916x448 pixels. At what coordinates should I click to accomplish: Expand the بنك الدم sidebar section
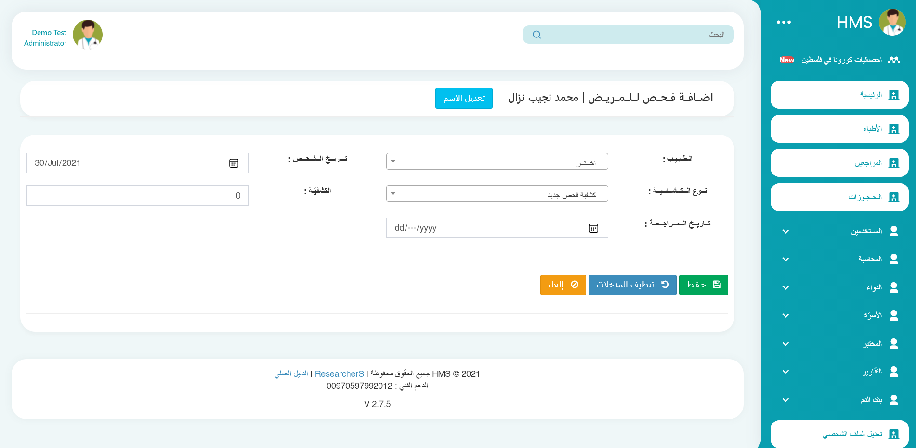click(785, 400)
